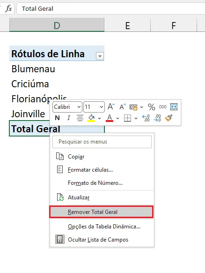Select column E header
The image size is (205, 273).
127,25
